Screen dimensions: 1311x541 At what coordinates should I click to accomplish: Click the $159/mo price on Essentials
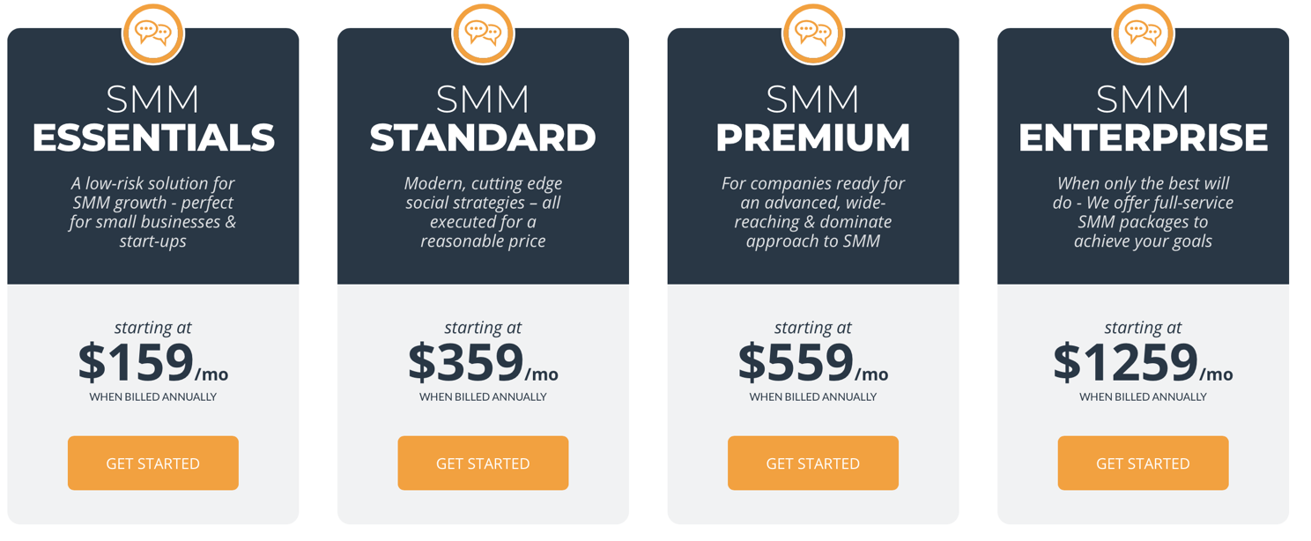[153, 361]
